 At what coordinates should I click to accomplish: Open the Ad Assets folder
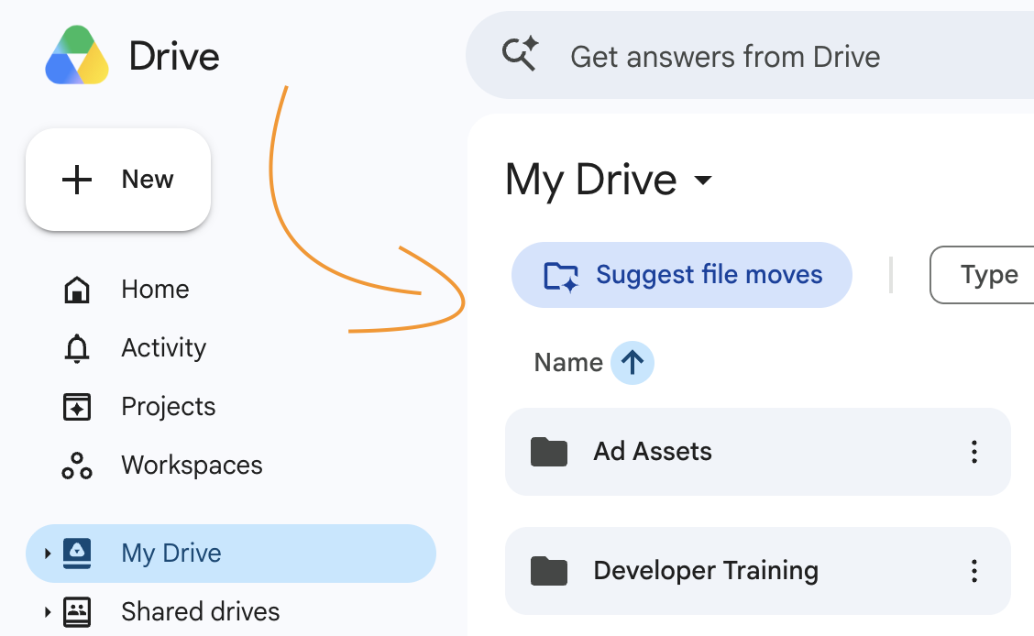758,452
